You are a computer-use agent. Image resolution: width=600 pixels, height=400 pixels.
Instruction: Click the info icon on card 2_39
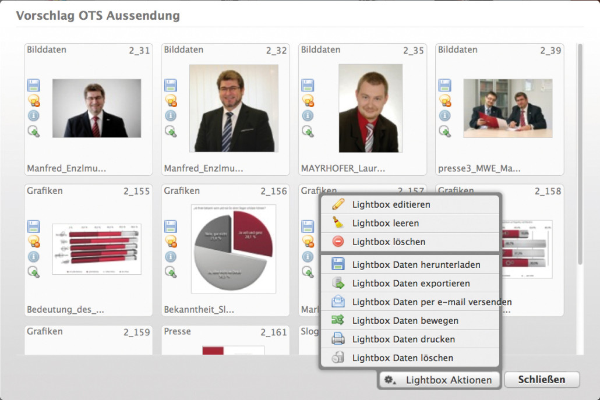pos(444,115)
